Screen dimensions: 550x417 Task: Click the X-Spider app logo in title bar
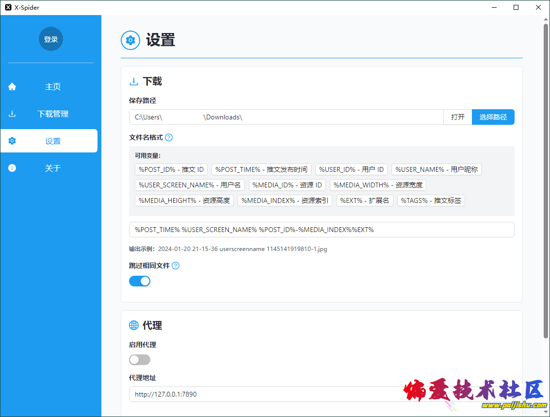click(8, 7)
